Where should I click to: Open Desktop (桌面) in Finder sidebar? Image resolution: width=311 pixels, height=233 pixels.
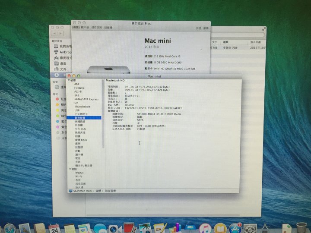60,63
